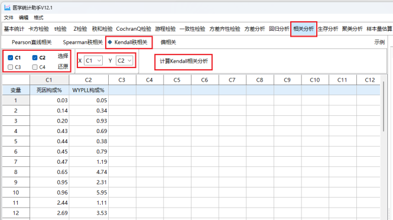This screenshot has height=220, width=393.
Task: Open the X variable dropdown
Action: pos(93,60)
